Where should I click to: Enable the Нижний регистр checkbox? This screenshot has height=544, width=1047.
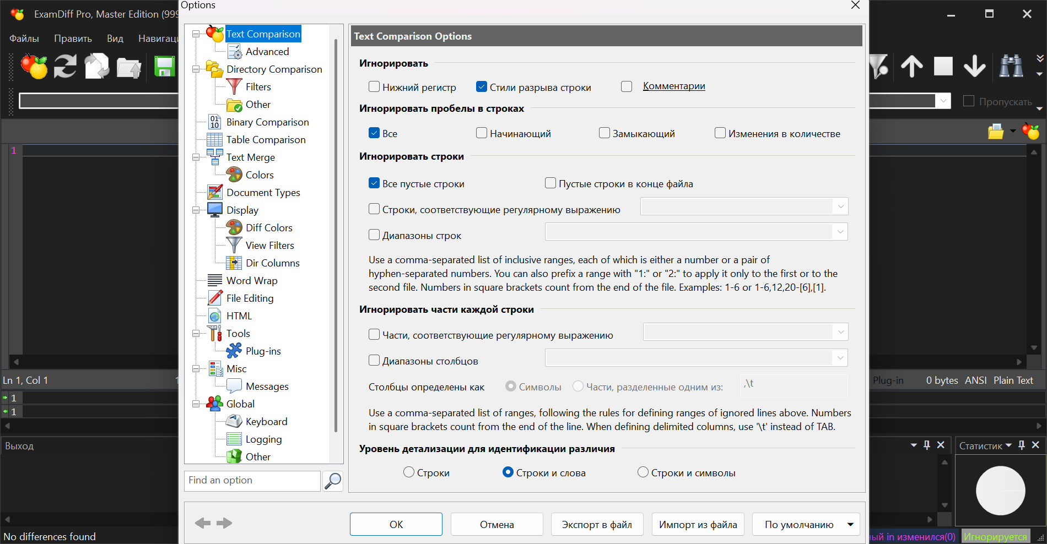tap(374, 86)
